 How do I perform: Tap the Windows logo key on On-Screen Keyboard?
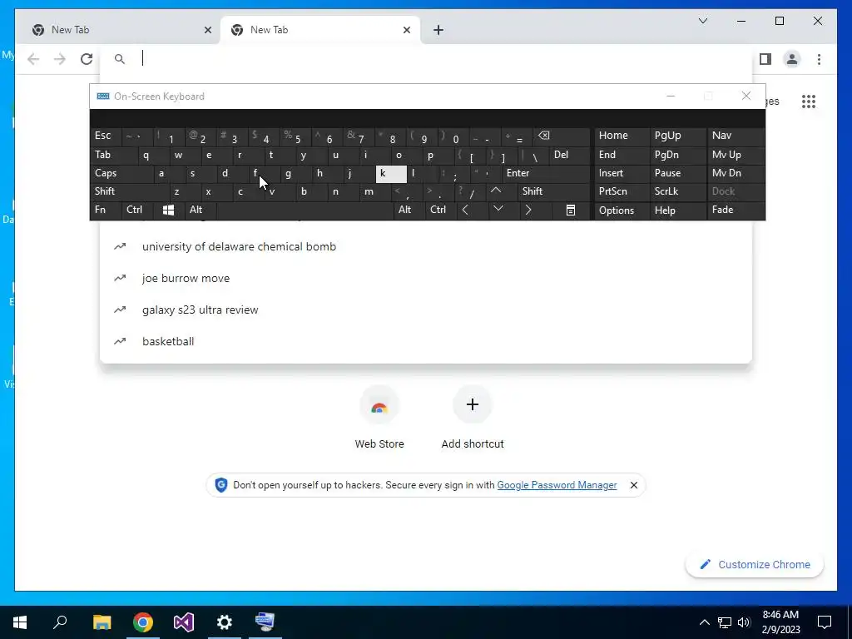(x=168, y=211)
